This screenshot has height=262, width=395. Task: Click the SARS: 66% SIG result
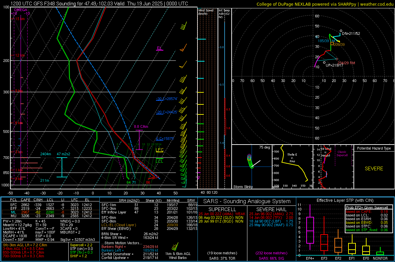pos(271,258)
